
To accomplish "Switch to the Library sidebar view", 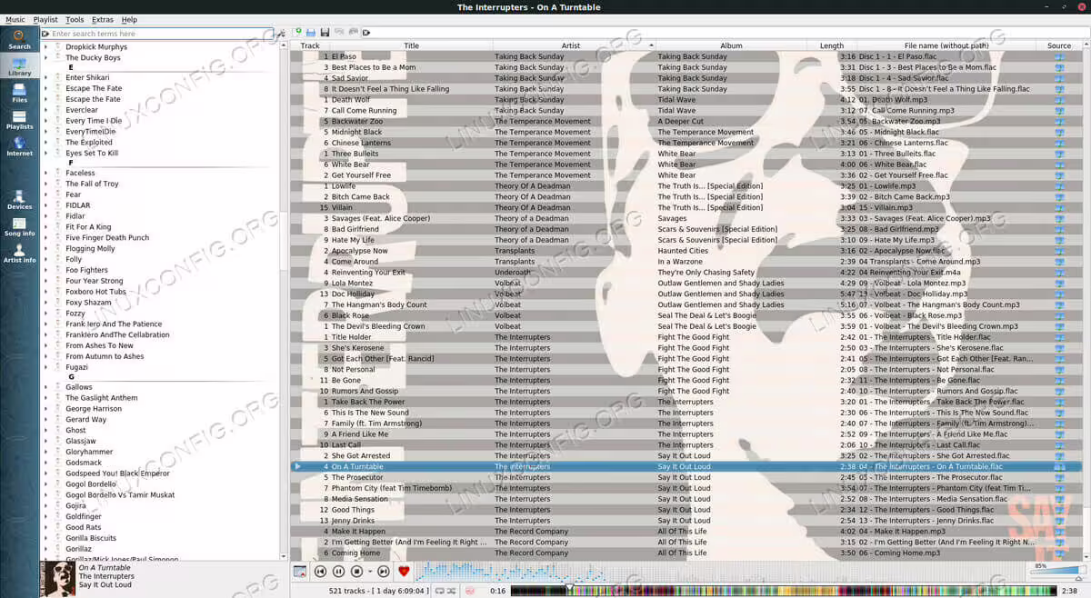I will point(19,65).
